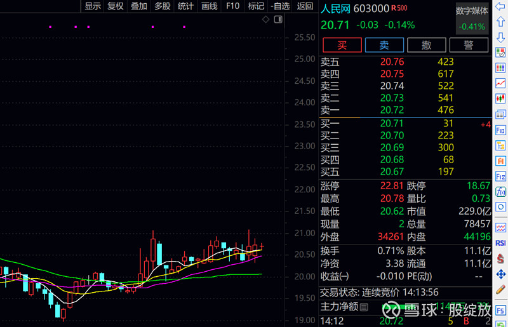This screenshot has height=327, width=508.
Task: Click the F10 toolbar item
Action: pyautogui.click(x=232, y=6)
